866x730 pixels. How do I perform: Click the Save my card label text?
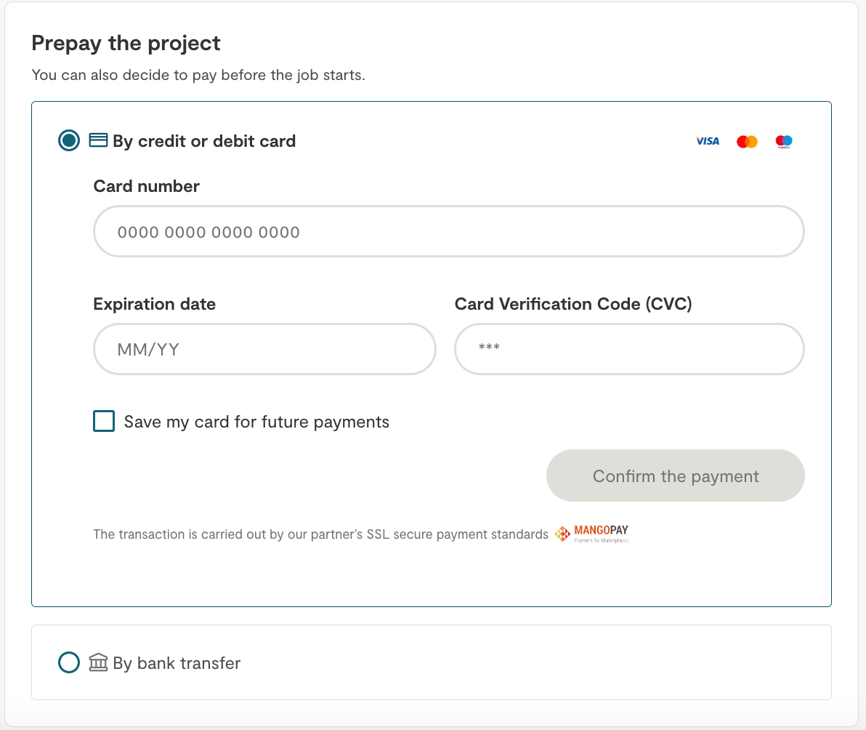tap(256, 422)
